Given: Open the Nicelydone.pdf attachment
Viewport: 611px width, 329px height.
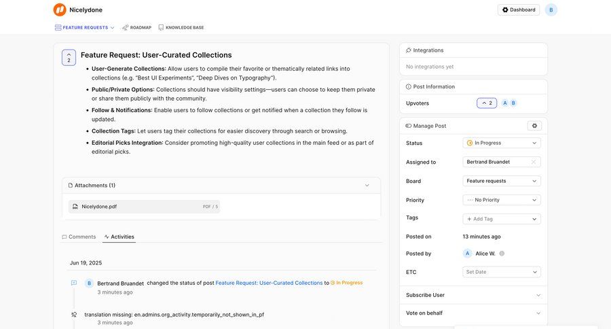Looking at the screenshot, I should tap(144, 207).
